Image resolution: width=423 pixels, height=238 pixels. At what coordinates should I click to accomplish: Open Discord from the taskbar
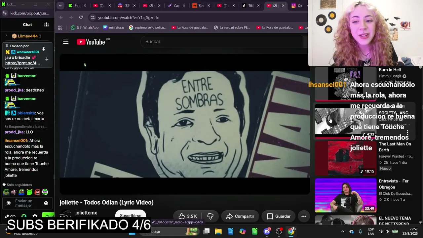pyautogui.click(x=267, y=231)
